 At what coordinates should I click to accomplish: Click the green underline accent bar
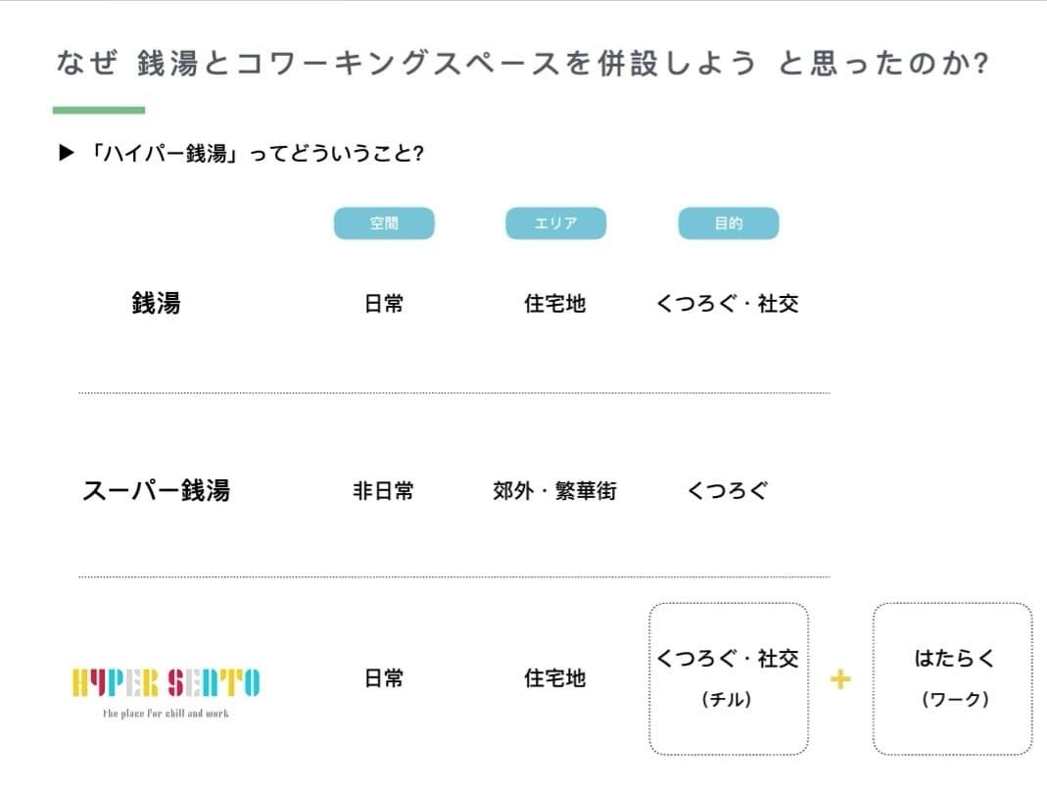99,110
